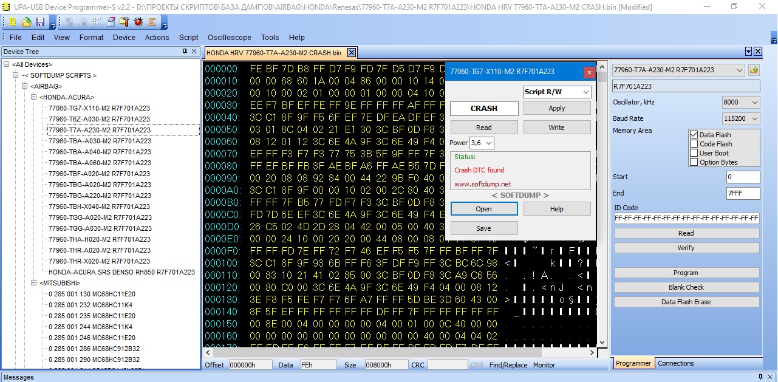Click the Program button
Image resolution: width=778 pixels, height=382 pixels.
click(686, 273)
